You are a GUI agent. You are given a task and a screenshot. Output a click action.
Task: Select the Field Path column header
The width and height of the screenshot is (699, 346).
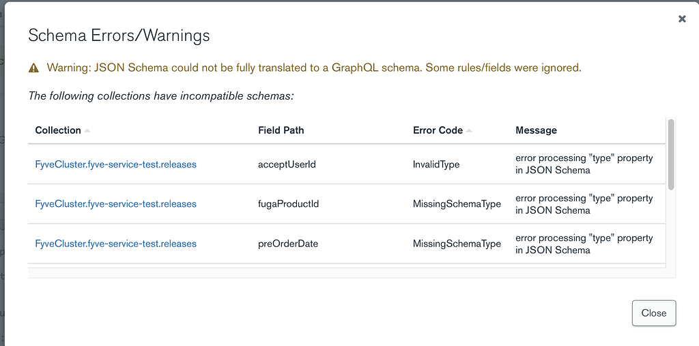(x=281, y=130)
